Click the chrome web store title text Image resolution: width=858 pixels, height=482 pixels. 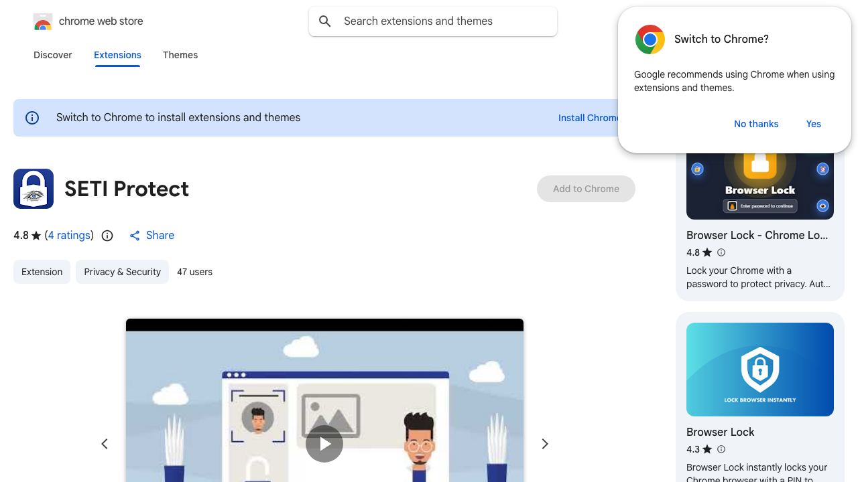(101, 21)
